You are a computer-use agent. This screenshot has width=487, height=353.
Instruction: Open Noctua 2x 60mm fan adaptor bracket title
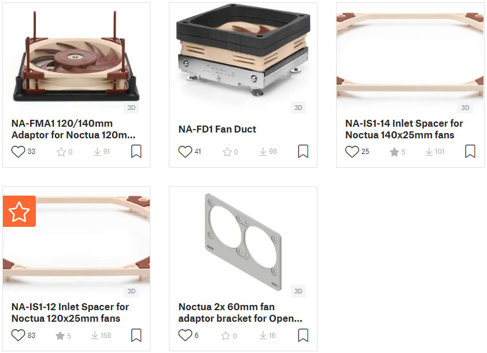tap(240, 312)
